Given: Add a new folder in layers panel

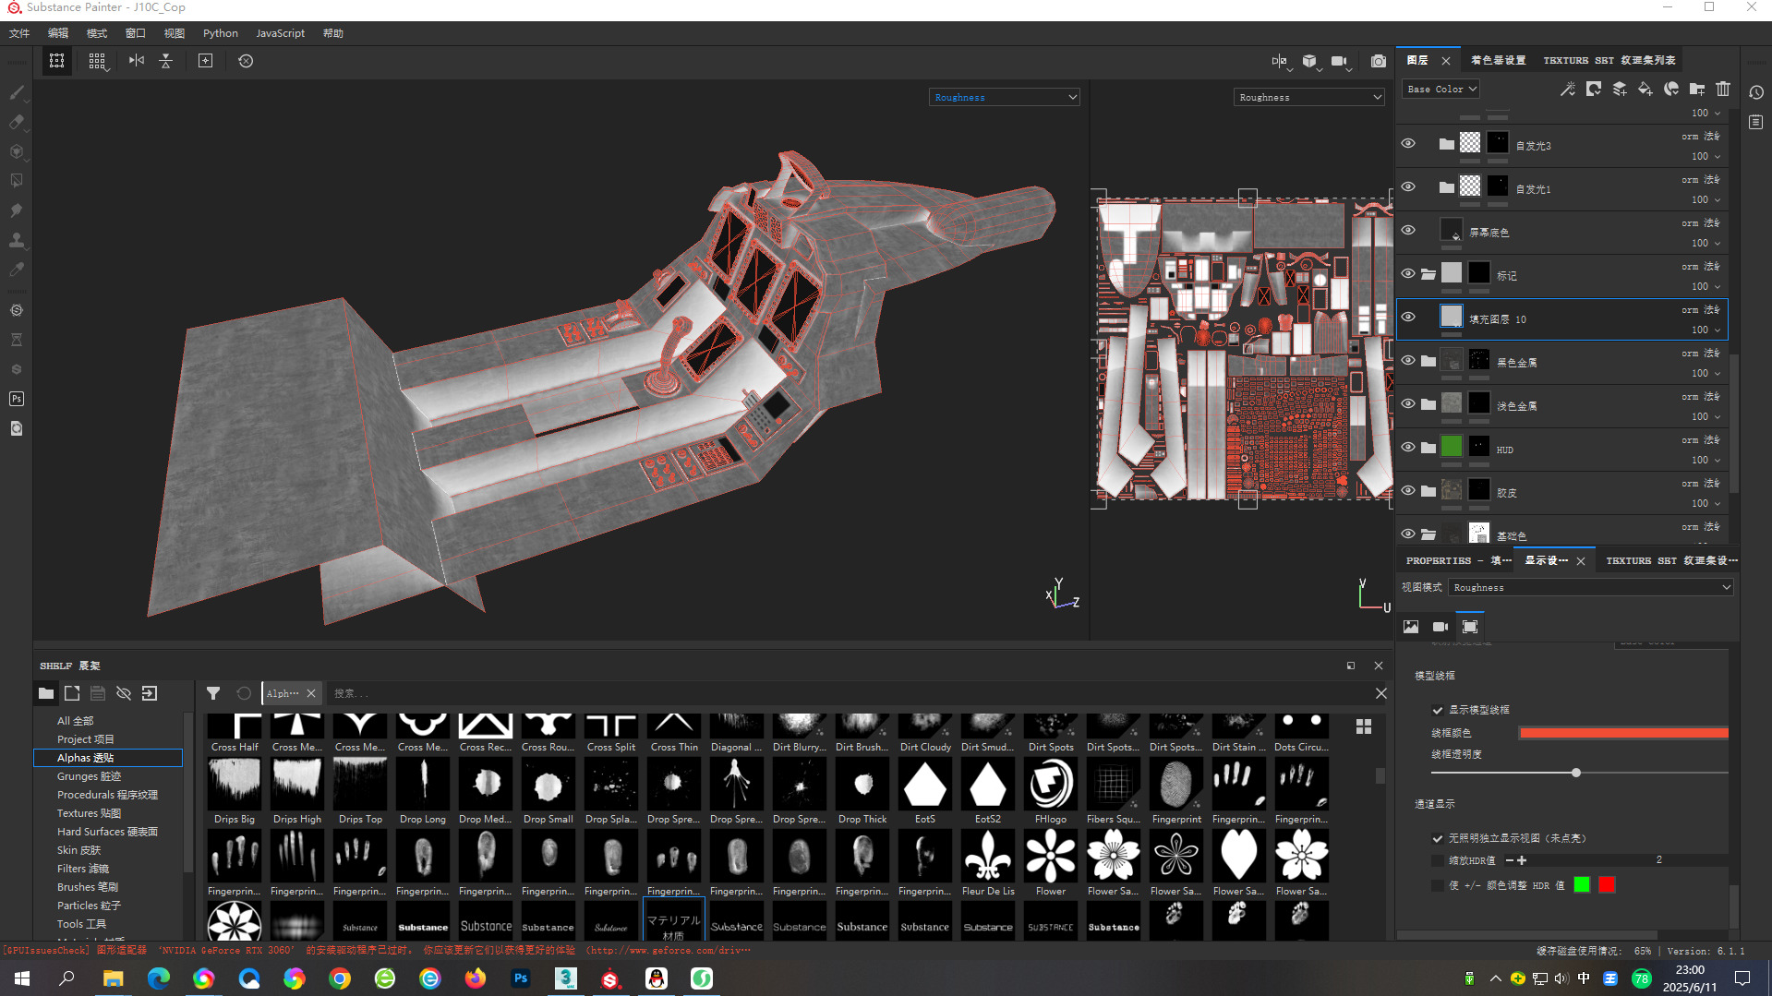Looking at the screenshot, I should click(x=1697, y=90).
